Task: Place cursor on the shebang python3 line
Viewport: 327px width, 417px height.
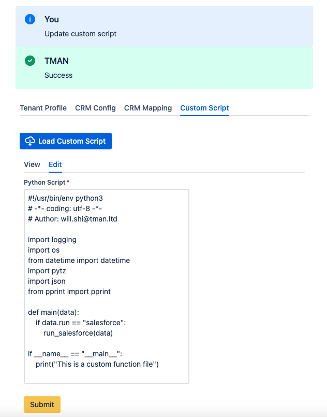Action: tap(66, 198)
